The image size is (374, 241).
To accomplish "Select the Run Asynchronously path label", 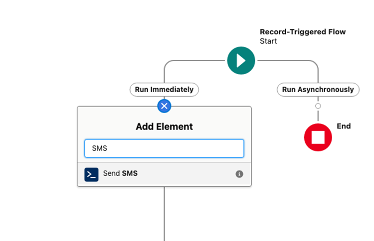I will pos(318,90).
